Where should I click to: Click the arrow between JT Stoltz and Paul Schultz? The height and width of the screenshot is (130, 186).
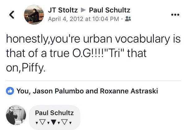click(82, 10)
